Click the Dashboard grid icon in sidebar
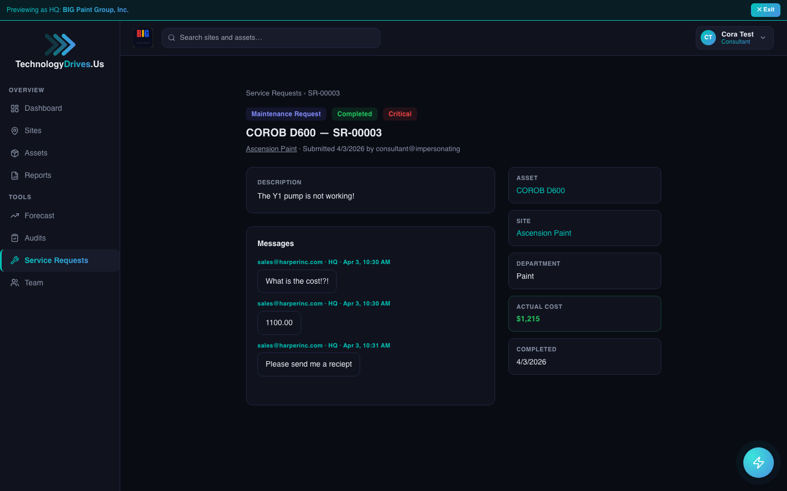This screenshot has width=787, height=491. tap(15, 109)
